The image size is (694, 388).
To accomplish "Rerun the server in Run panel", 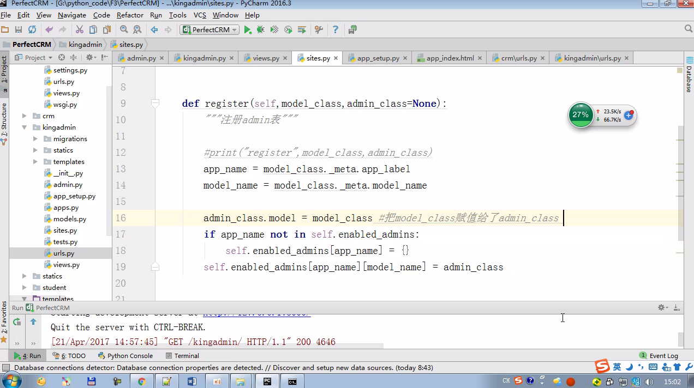I will tap(17, 322).
